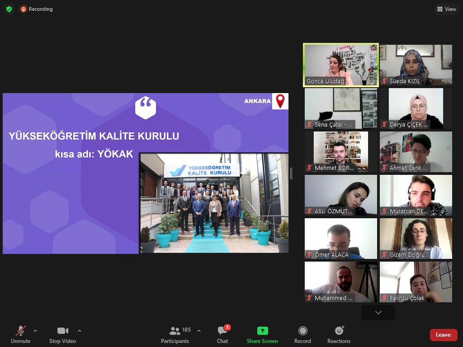Viewport: 463px width, 347px height.
Task: Start recording with the Record button
Action: coord(302,335)
